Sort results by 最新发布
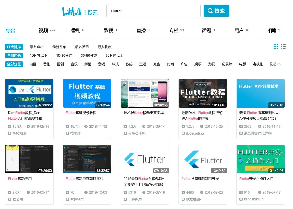 click(59, 47)
